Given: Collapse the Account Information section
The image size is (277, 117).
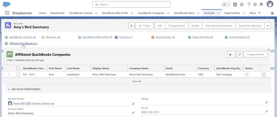Looking at the screenshot, I should click(9, 89).
